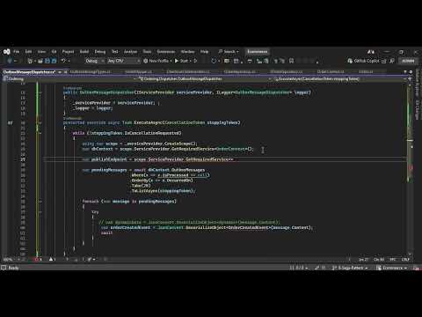Screen dimensions: 422x317
Task: Click the split editor icon
Action: click(411, 78)
